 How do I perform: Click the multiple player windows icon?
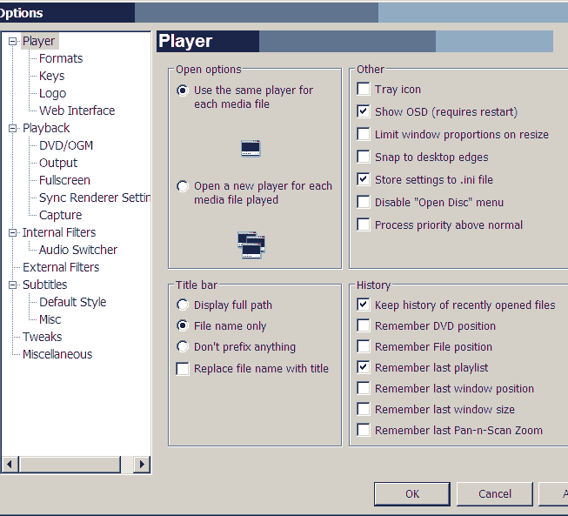tap(251, 245)
